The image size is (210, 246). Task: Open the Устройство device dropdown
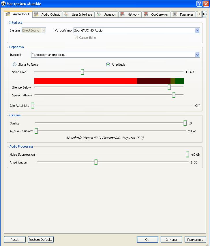[x=197, y=30]
